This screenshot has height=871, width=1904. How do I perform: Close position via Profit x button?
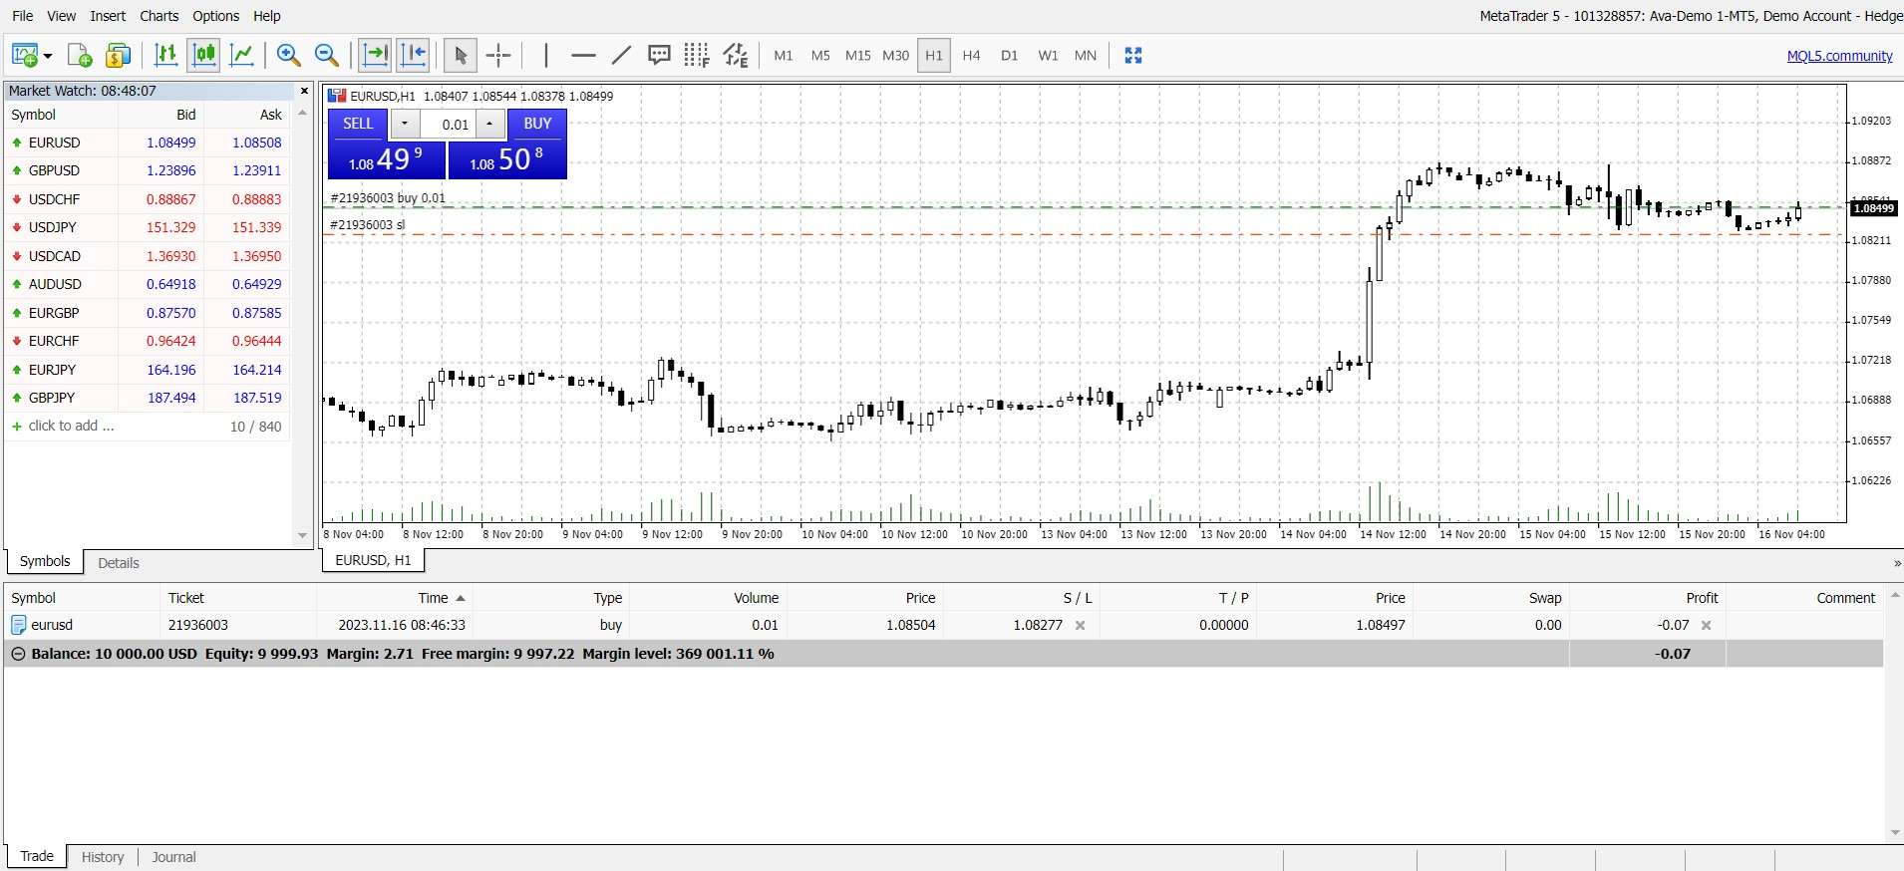point(1706,626)
